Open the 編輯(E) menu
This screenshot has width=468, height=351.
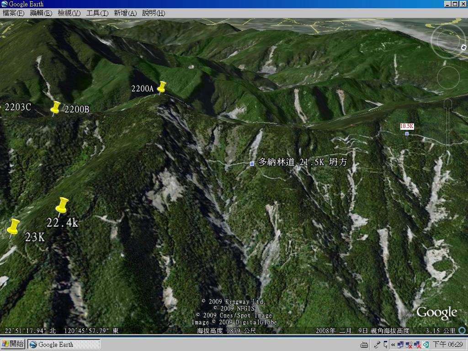coord(41,13)
